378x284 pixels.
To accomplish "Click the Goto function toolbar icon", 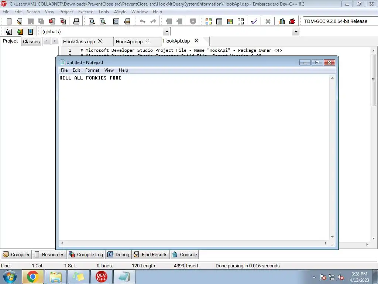I will pos(116,21).
